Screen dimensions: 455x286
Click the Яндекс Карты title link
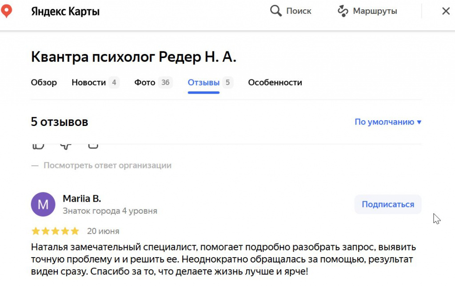click(x=65, y=11)
